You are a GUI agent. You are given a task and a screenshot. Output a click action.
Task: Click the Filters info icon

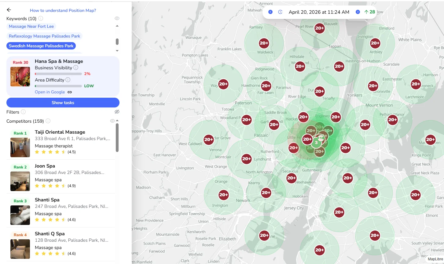point(23,112)
